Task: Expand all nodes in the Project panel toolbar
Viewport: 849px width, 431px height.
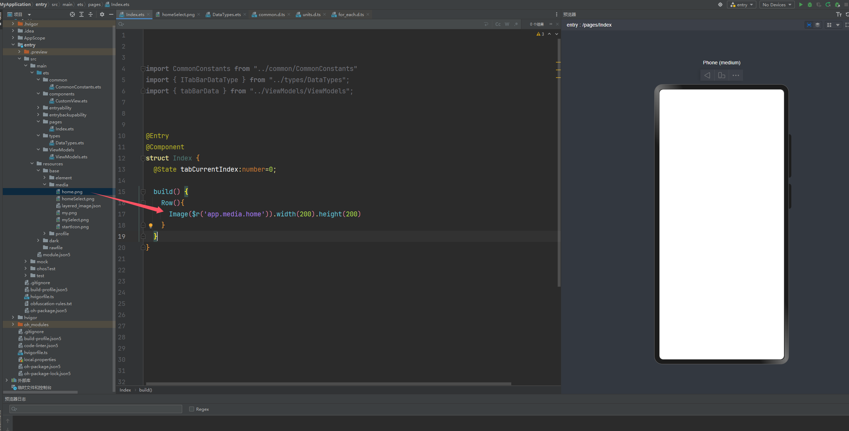Action: click(x=81, y=14)
